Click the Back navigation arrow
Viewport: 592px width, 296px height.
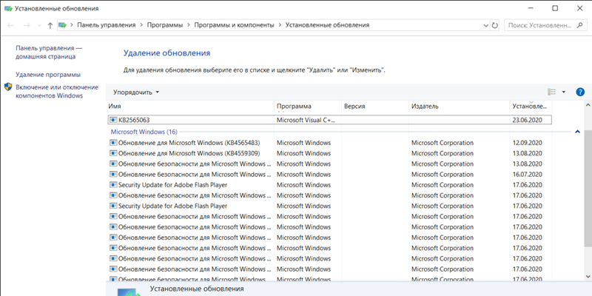10,25
